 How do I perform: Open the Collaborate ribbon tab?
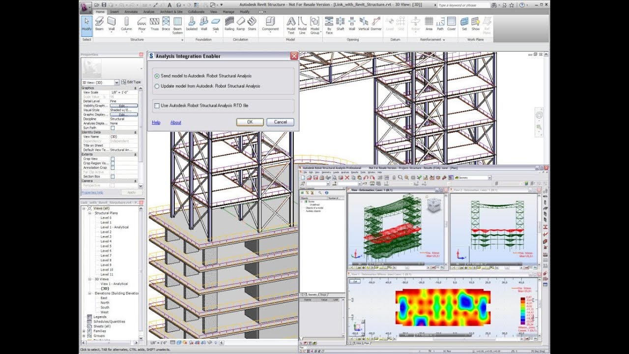[196, 11]
